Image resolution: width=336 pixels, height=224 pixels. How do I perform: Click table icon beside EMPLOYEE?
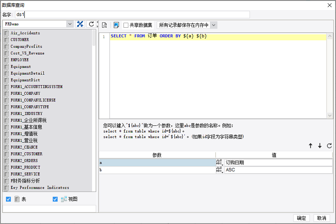pos(6,60)
